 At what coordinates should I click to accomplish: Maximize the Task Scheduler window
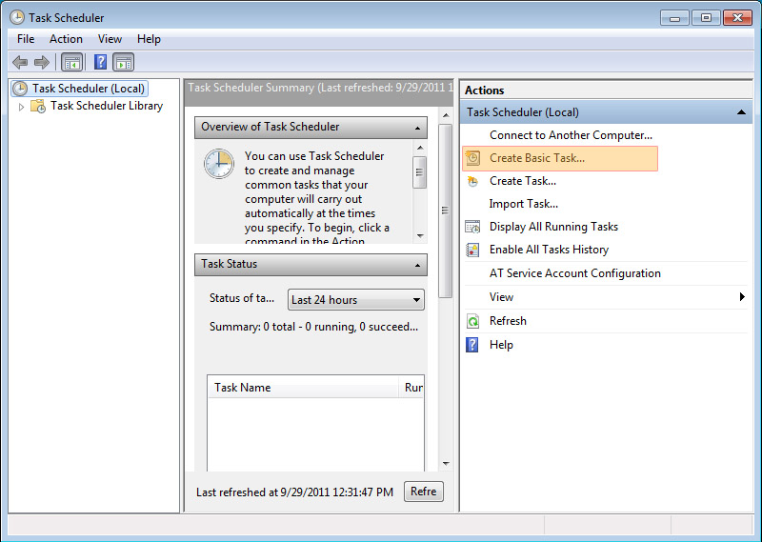[x=706, y=18]
